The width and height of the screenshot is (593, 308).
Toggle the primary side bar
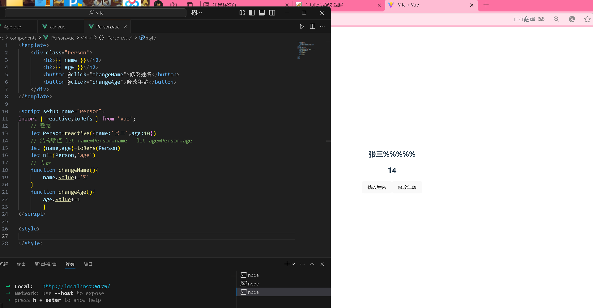coord(252,13)
